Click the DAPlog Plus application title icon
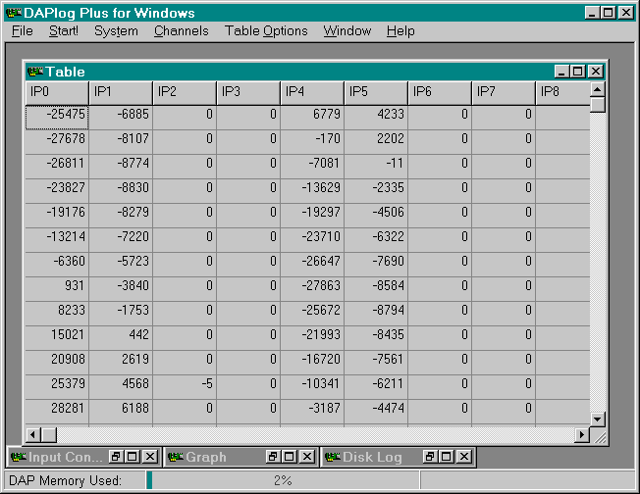 pos(14,13)
